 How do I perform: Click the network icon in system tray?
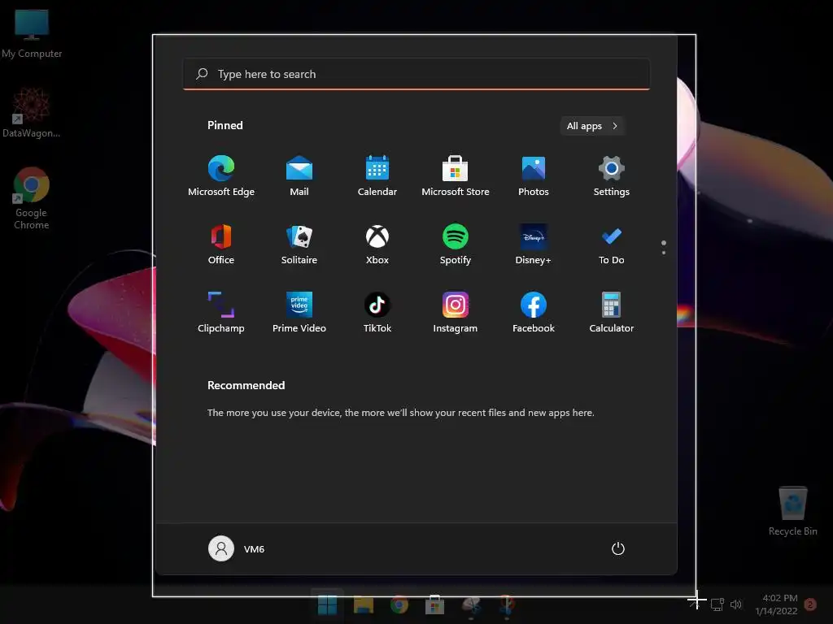click(717, 604)
